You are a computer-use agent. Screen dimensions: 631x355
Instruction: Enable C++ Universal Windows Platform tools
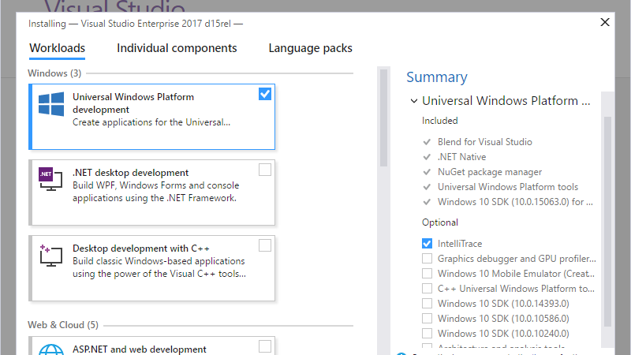(x=427, y=289)
